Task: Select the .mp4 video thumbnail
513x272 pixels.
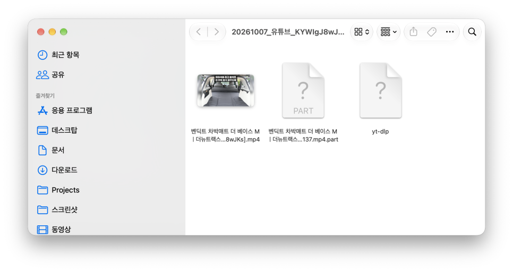Action: [225, 91]
